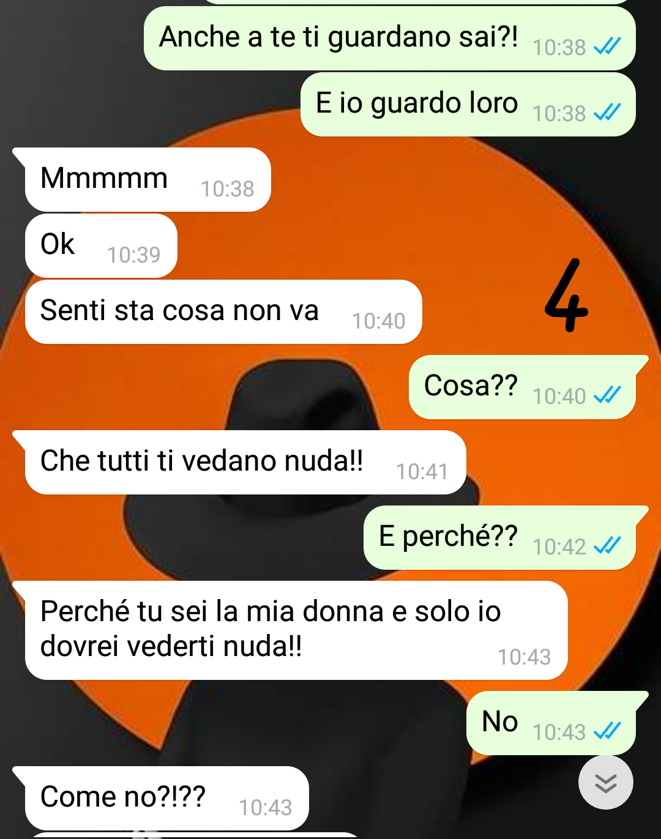Tap blue ticks on 'Anche a te ti guardano sai?!'
This screenshot has height=839, width=661.
point(607,46)
